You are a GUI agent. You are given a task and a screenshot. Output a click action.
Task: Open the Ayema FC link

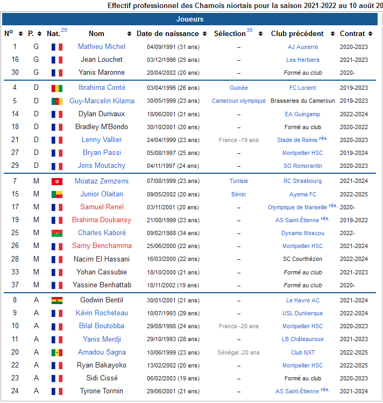(303, 194)
